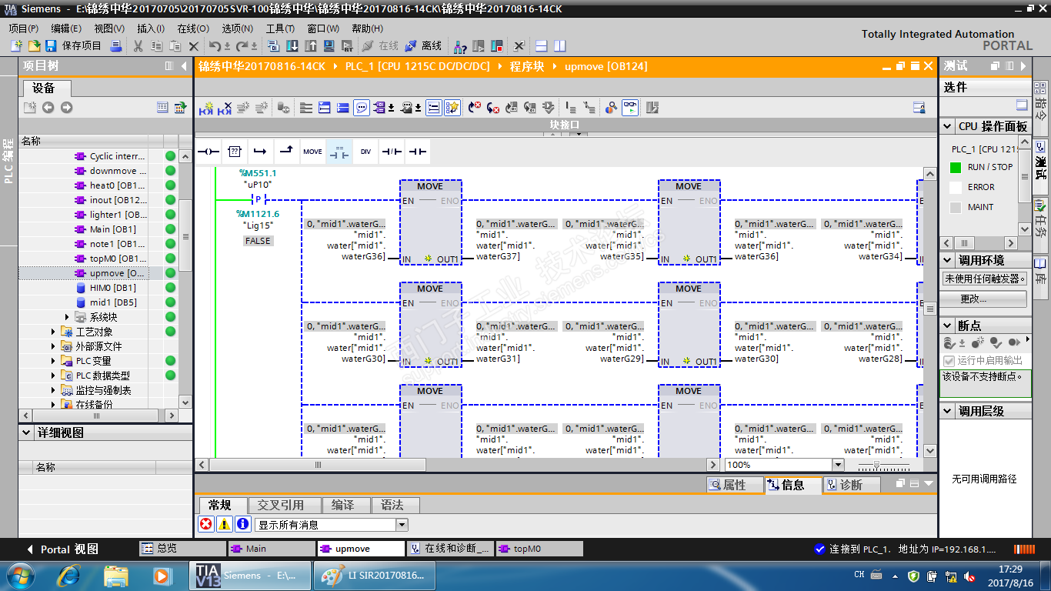Viewport: 1051px width, 591px height.
Task: Insert a MOVE instruction from favorites bar
Action: pyautogui.click(x=312, y=152)
